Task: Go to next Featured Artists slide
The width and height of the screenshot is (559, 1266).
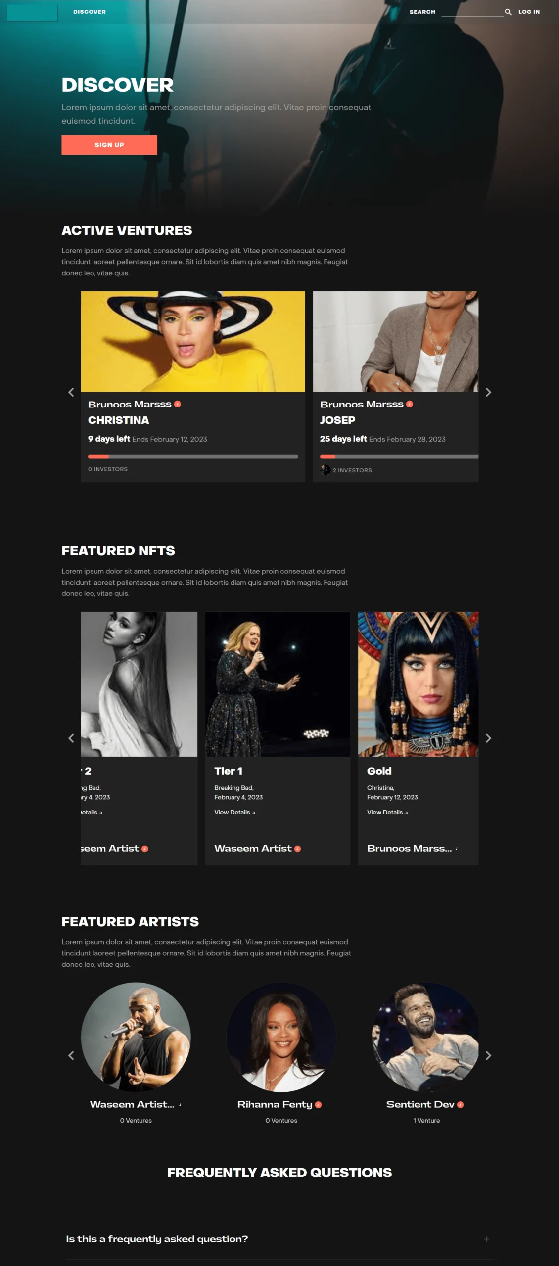Action: coord(488,1056)
